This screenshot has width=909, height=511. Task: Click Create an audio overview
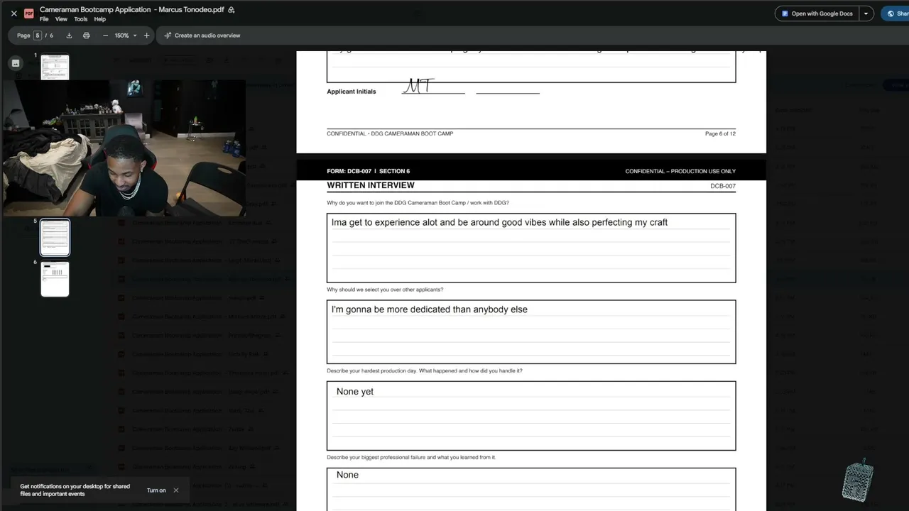[x=202, y=35]
